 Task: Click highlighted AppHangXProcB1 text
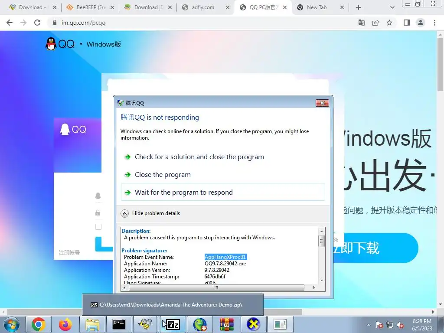[225, 257]
